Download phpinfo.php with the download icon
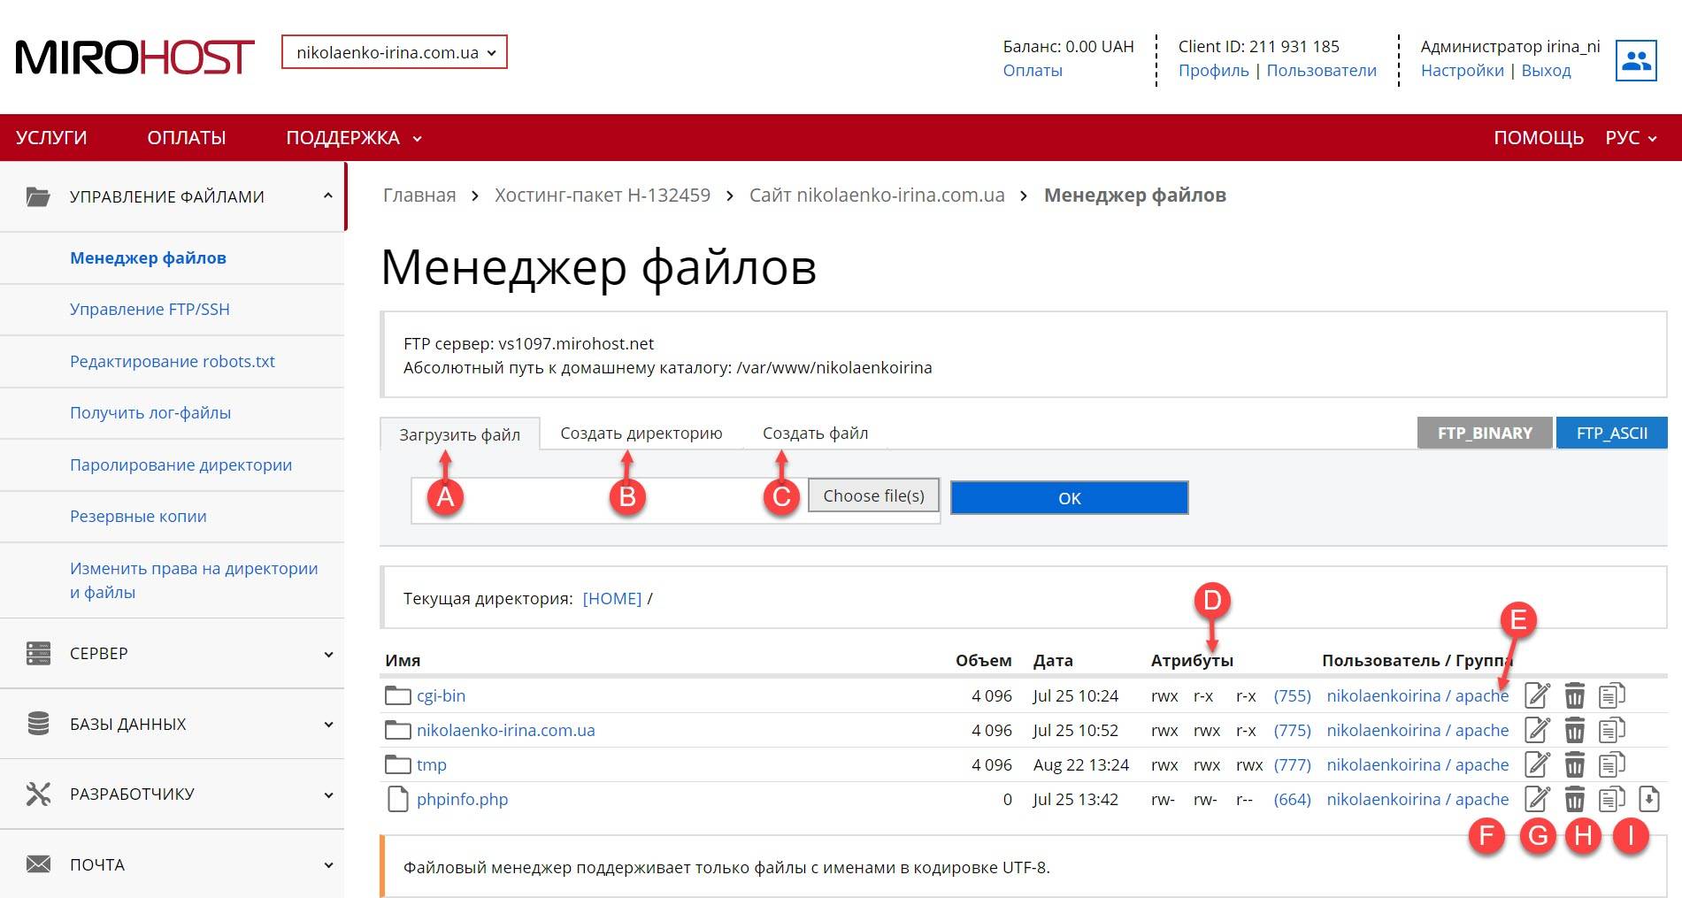Viewport: 1682px width, 898px height. (1648, 799)
